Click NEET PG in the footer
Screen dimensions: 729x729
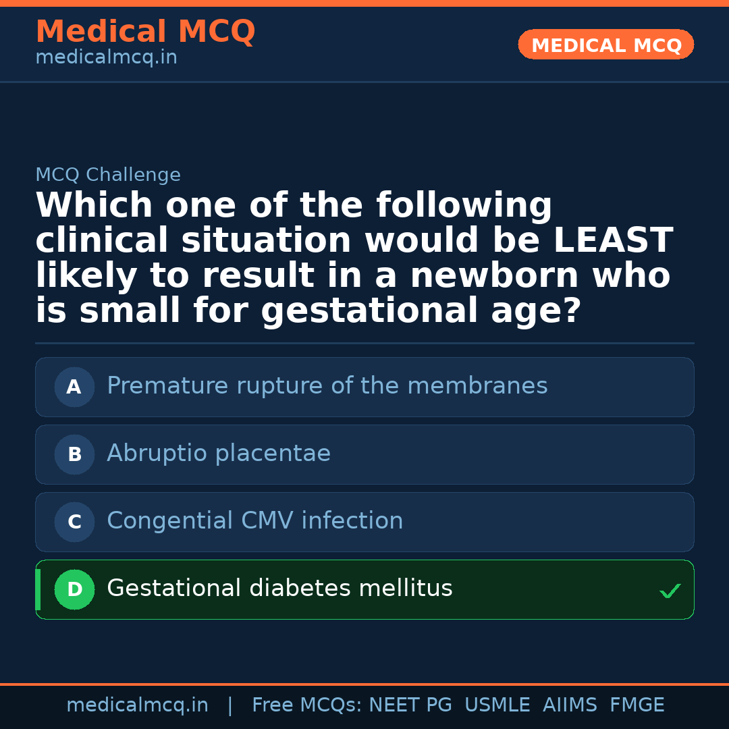pos(410,705)
